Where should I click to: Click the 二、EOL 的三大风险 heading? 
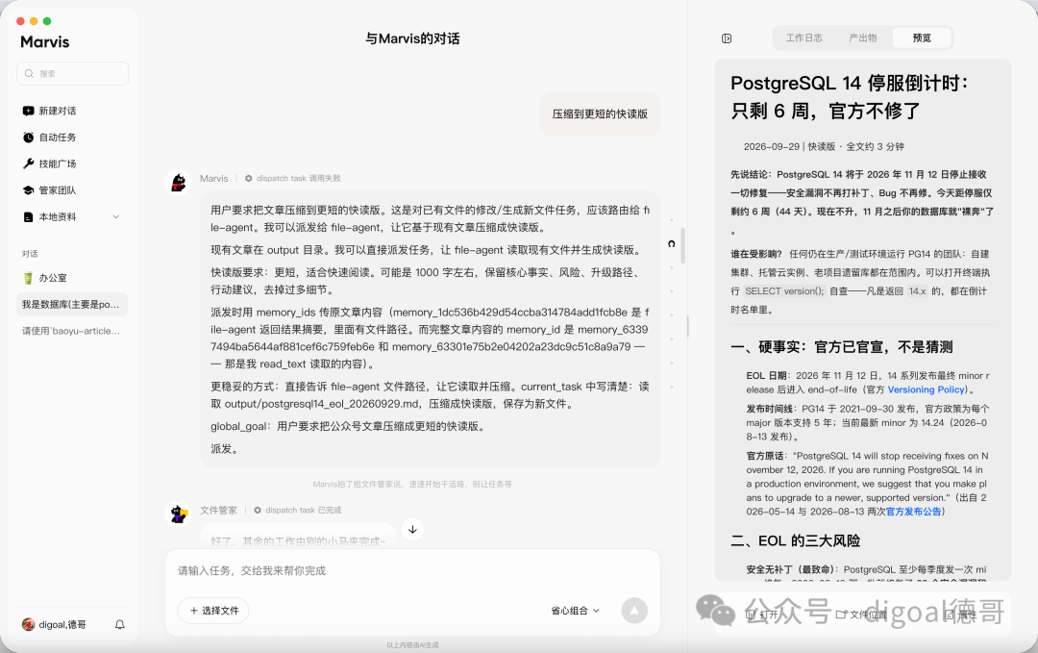[796, 541]
